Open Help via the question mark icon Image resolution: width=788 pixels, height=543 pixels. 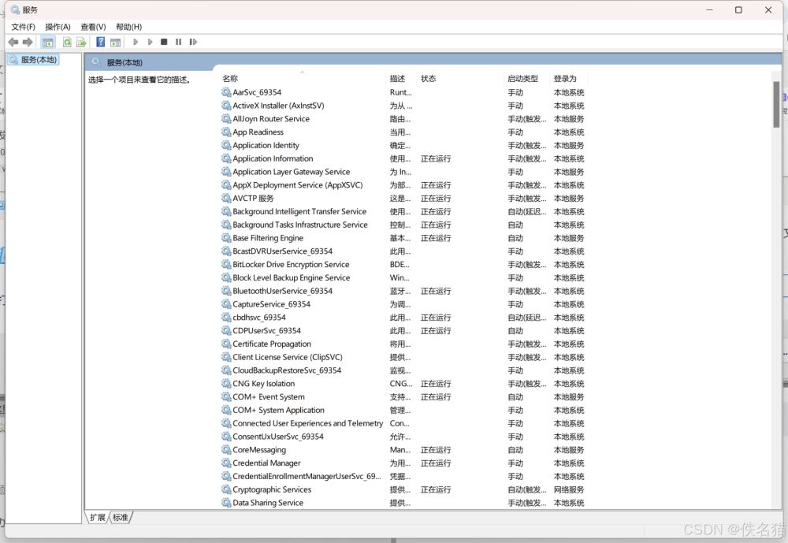(x=100, y=42)
